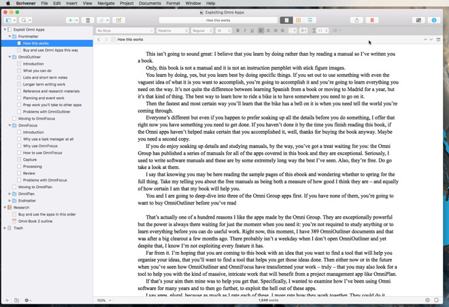449x307 pixels.
Task: Open the Palatino font dropdown
Action: (x=173, y=31)
